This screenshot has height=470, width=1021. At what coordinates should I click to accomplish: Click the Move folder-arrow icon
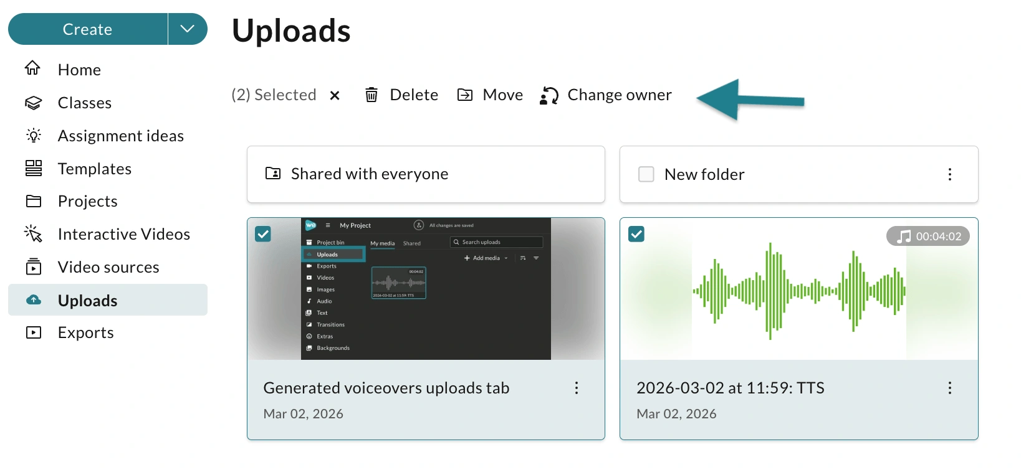coord(465,95)
